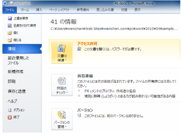Screen dimensions: 181x136
Task: Click the document file path text
Action: pos(114,29)
